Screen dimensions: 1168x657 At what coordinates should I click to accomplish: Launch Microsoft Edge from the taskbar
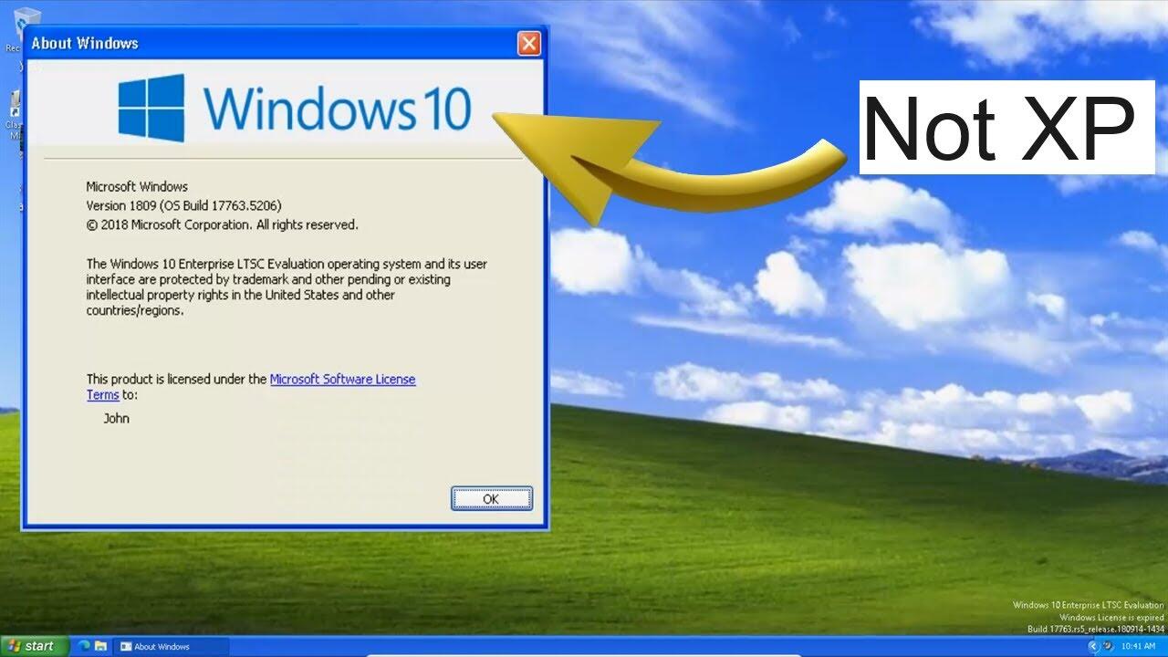[x=84, y=646]
